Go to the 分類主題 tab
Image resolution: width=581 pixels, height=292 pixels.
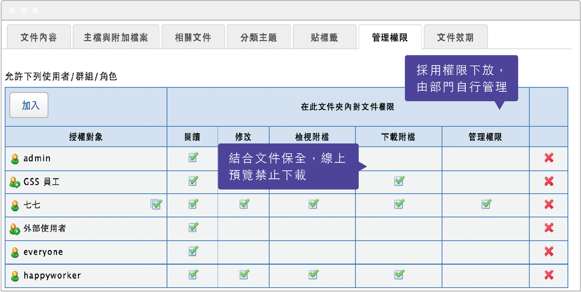click(x=259, y=37)
